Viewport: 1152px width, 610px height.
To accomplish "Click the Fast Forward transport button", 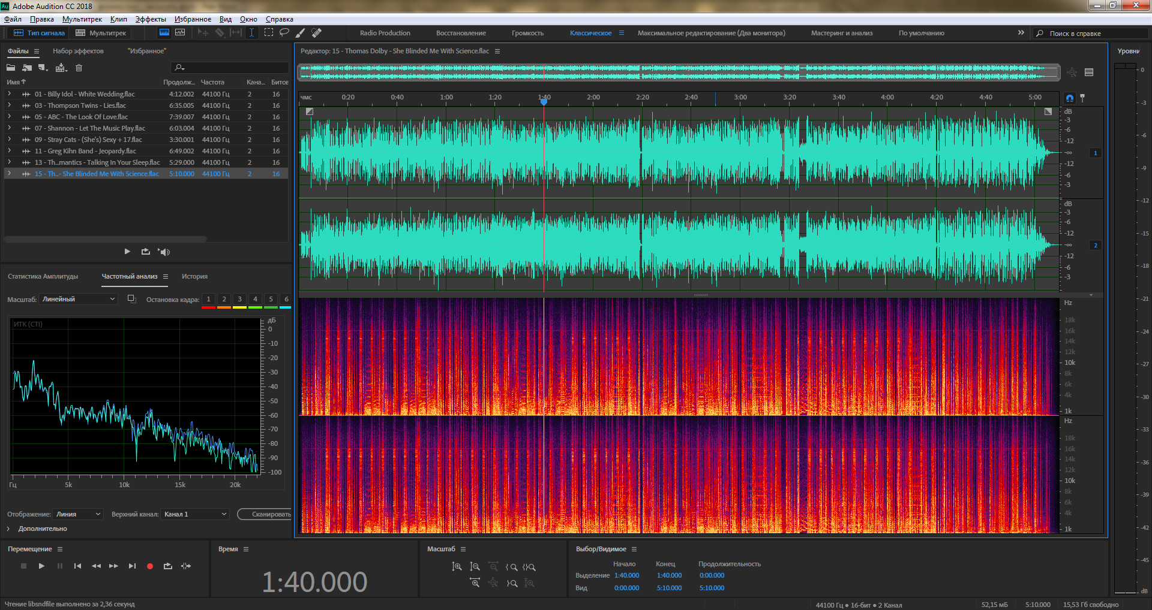I will pos(113,566).
